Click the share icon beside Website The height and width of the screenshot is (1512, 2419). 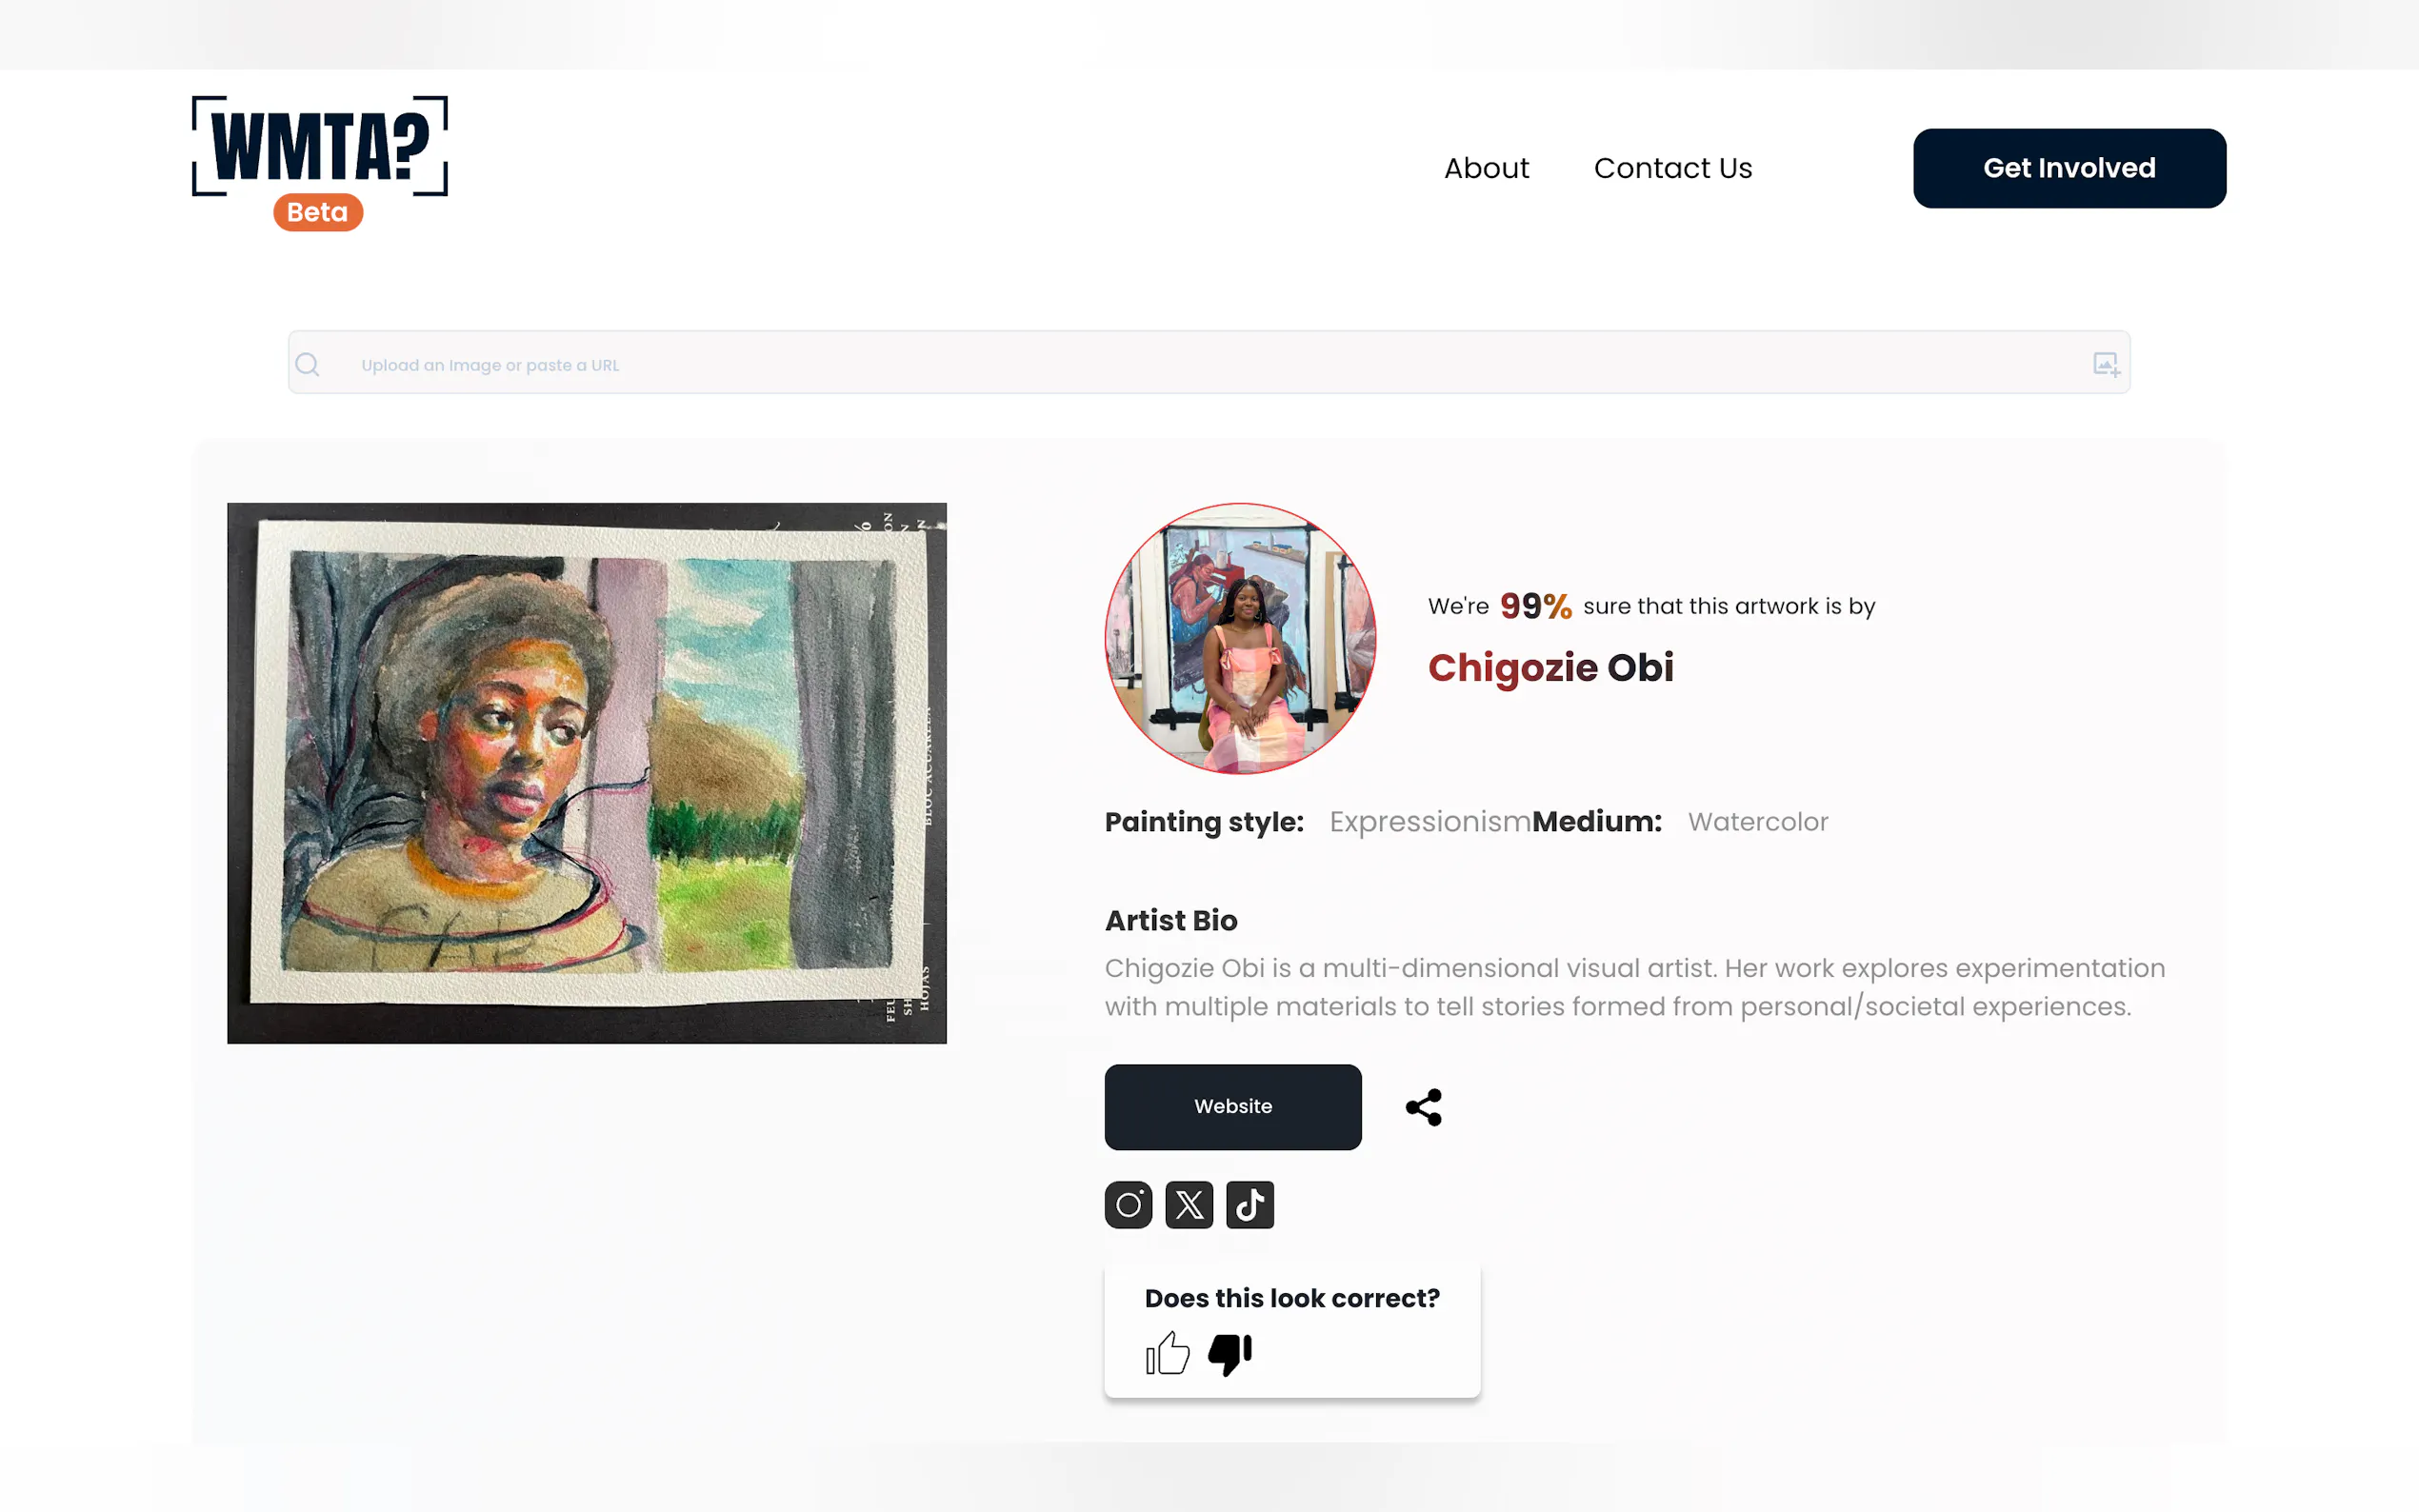pyautogui.click(x=1424, y=1107)
